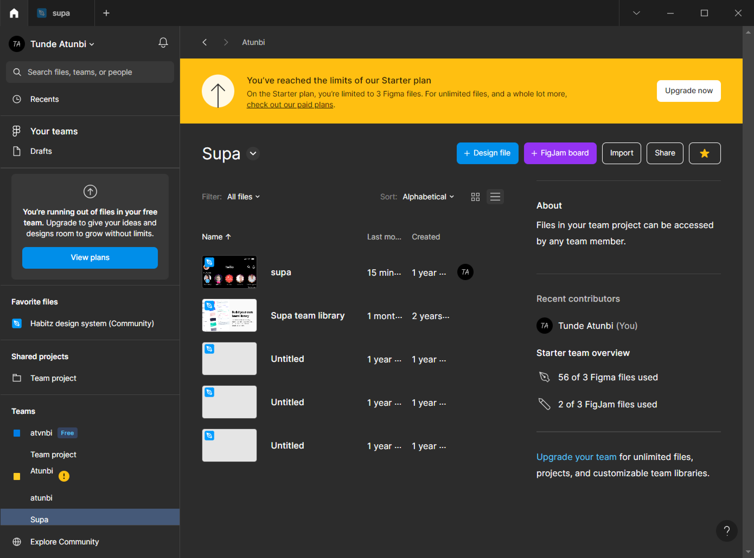Image resolution: width=754 pixels, height=558 pixels.
Task: Open the Supa team library thumbnail
Action: tap(229, 315)
